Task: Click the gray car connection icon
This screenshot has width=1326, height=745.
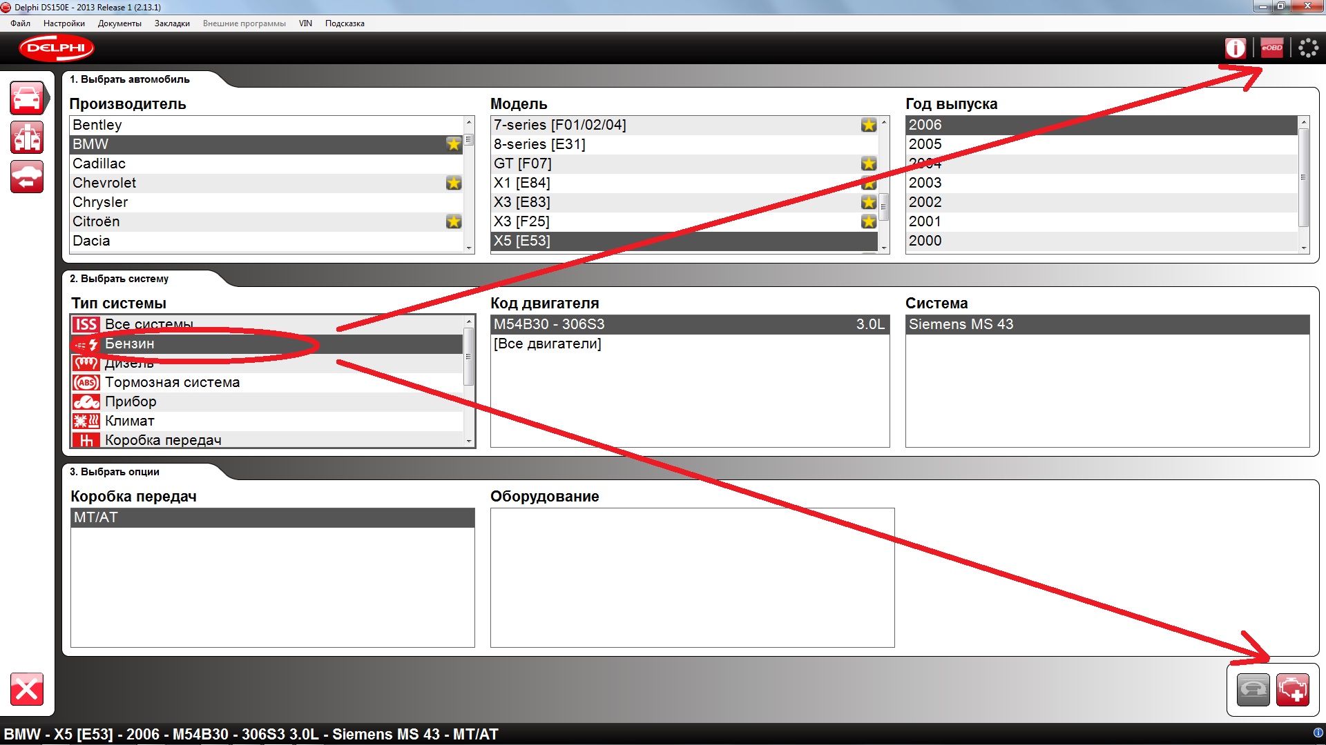Action: 1253,689
